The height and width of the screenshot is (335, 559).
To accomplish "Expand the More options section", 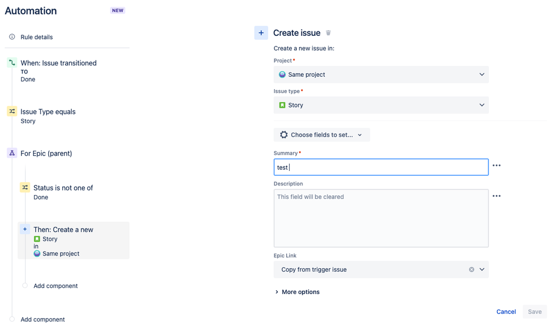I will (x=297, y=292).
